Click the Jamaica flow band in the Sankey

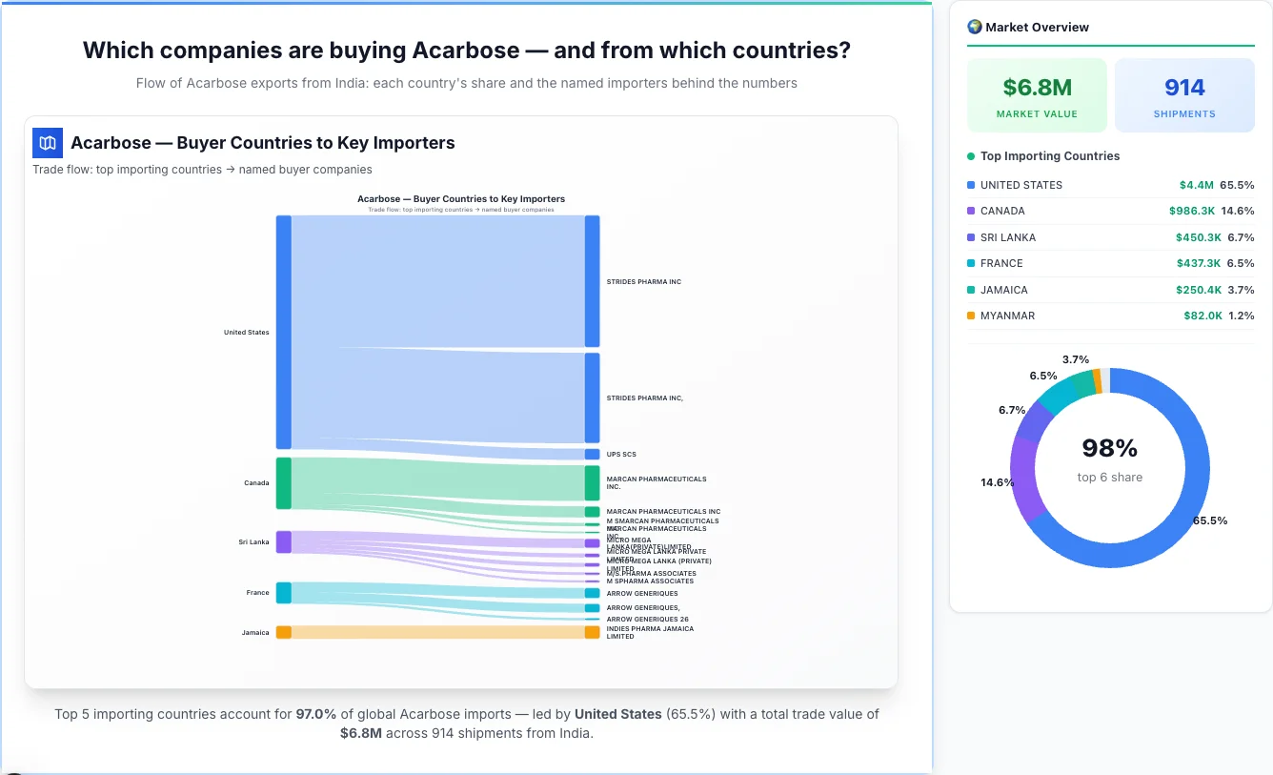click(438, 631)
